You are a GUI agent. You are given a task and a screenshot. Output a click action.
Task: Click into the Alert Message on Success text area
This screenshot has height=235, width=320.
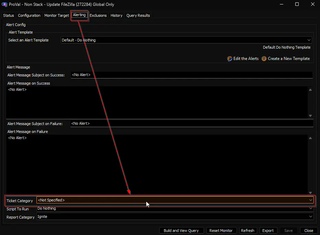(157, 102)
